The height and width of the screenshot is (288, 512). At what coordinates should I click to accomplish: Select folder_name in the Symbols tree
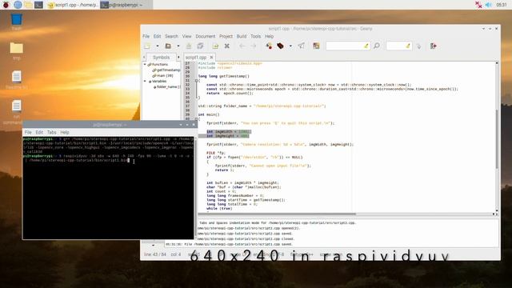tap(167, 86)
